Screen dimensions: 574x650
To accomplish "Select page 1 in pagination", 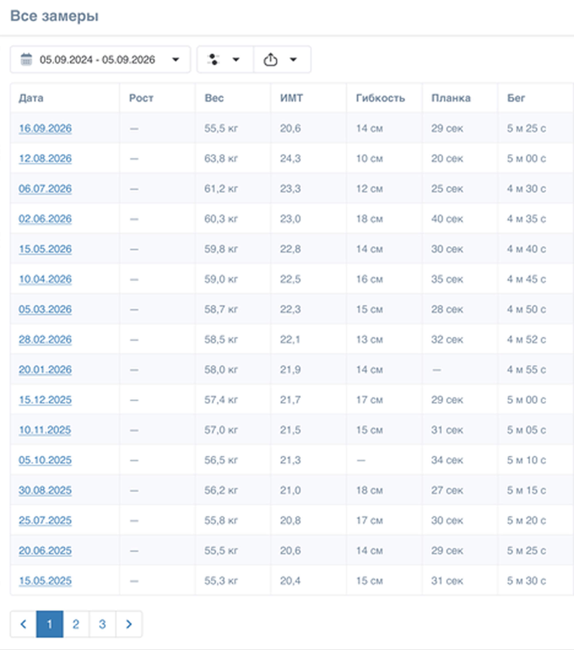I will (x=50, y=624).
